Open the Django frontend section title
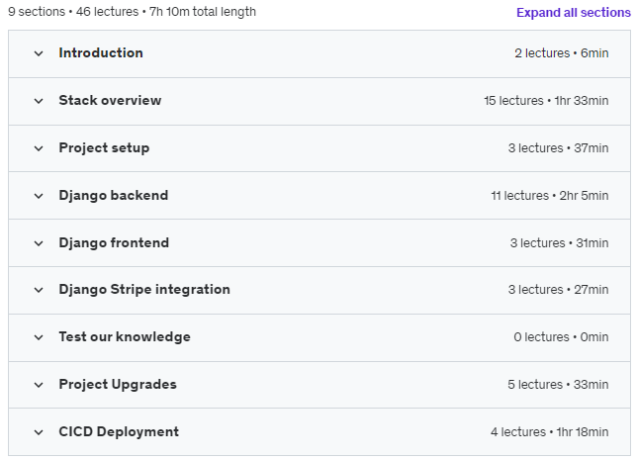 pyautogui.click(x=114, y=243)
